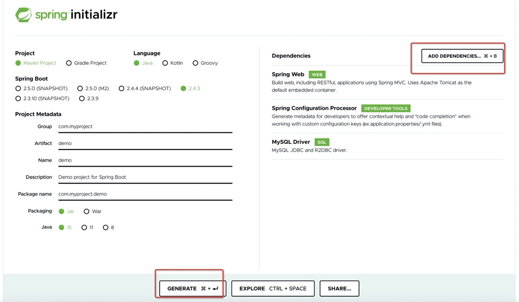The height and width of the screenshot is (302, 519).
Task: Select Gradle Project radio button
Action: point(69,63)
